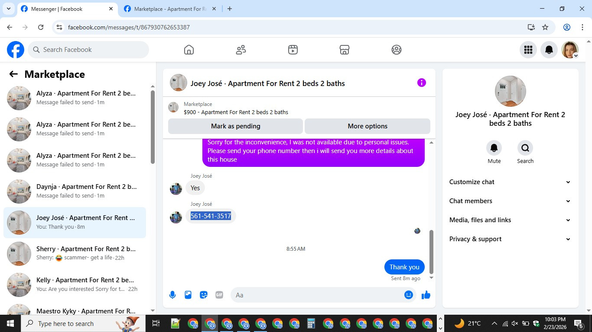
Task: Open the notifications bell in the header
Action: [549, 50]
